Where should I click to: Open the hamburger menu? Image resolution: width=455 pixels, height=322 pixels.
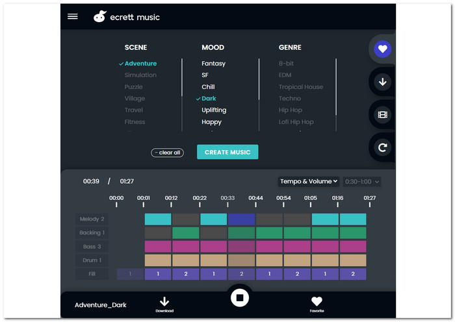73,17
